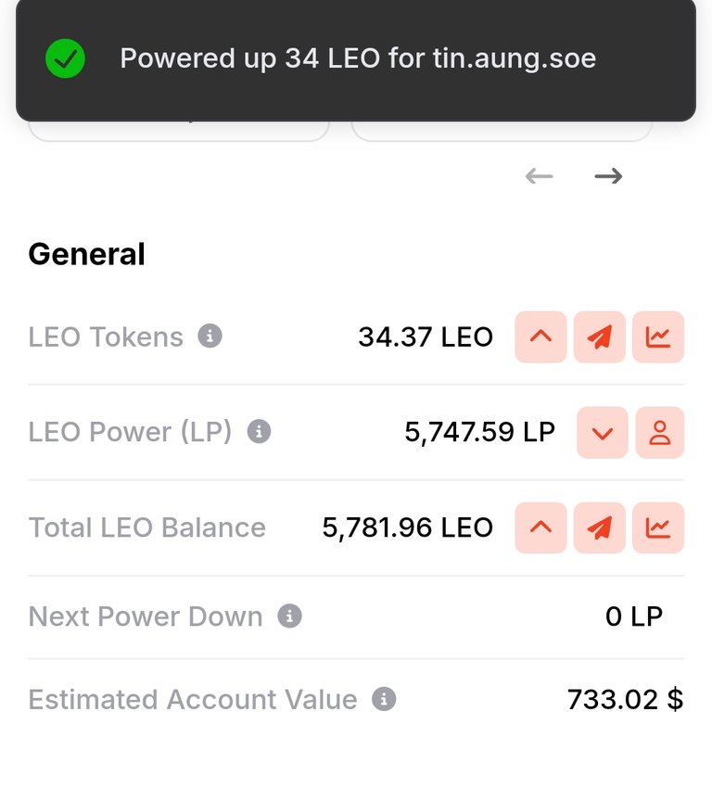Image resolution: width=712 pixels, height=788 pixels.
Task: Dismiss the "Powered up 34 LEO" notification
Action: pos(357,59)
